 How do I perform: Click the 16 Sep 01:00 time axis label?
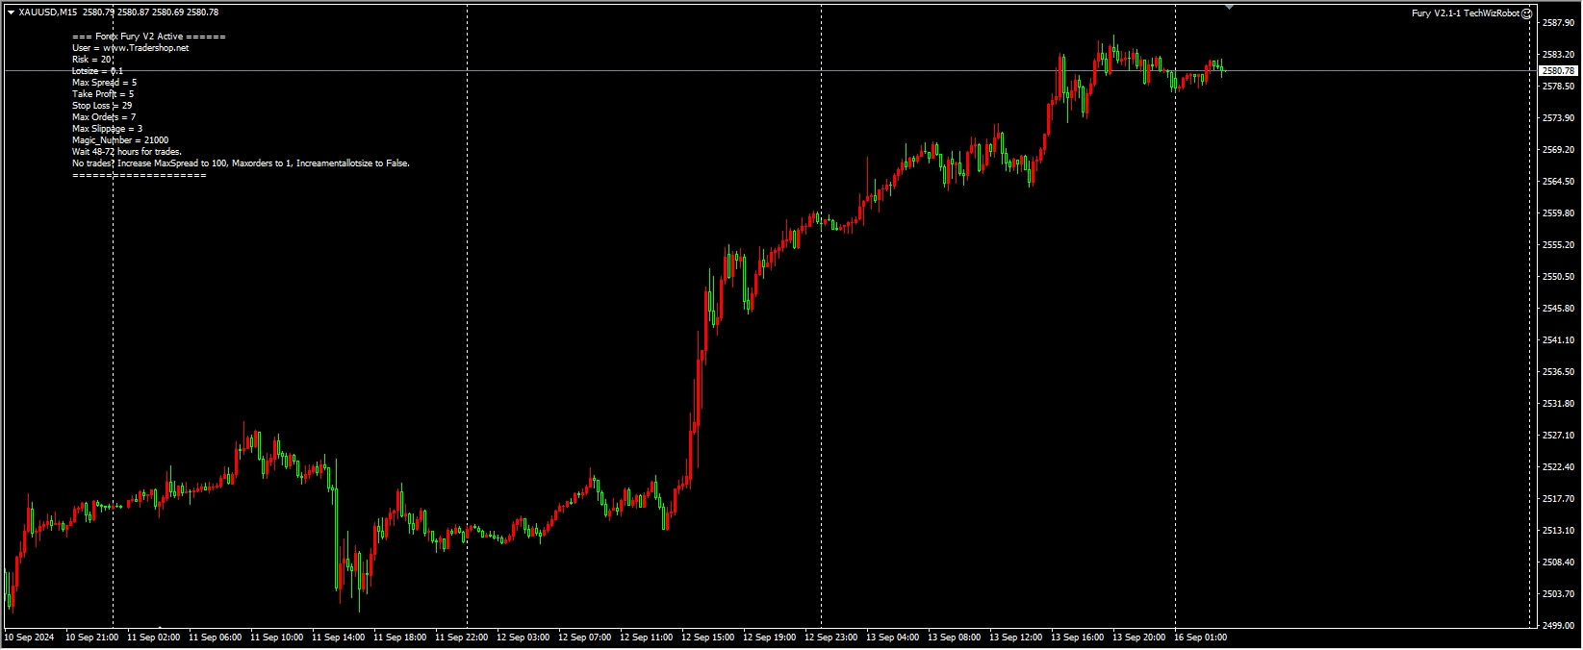(x=1200, y=637)
